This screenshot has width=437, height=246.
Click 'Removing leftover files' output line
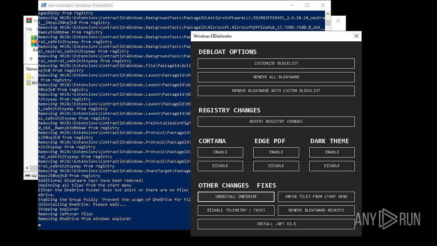[x=66, y=214]
